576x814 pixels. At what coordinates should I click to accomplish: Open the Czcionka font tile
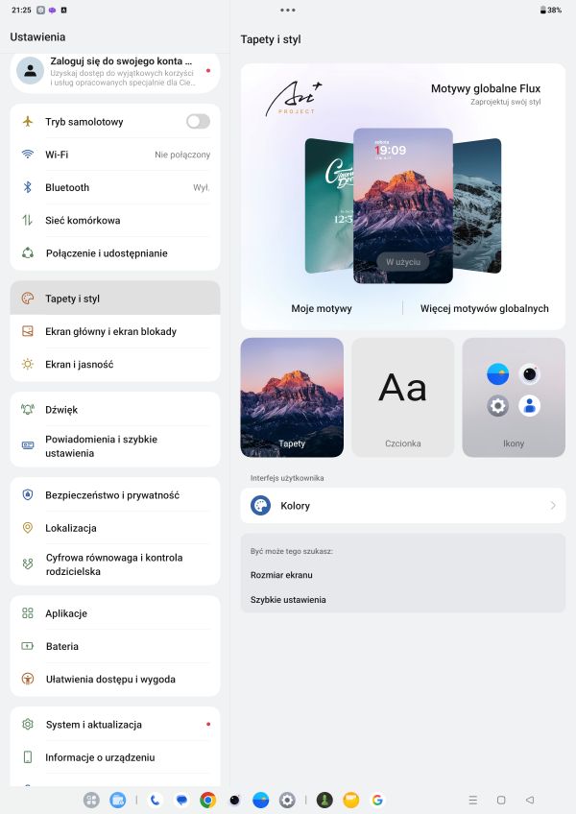pos(402,397)
